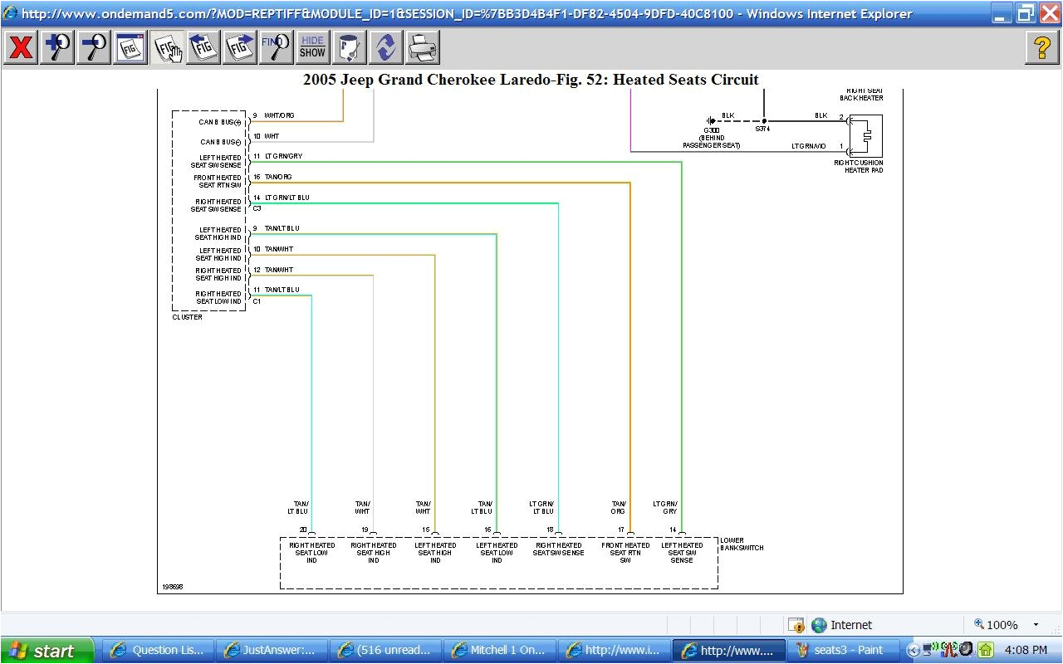
Task: Open the zoom level 100% dropdown
Action: [x=1005, y=624]
